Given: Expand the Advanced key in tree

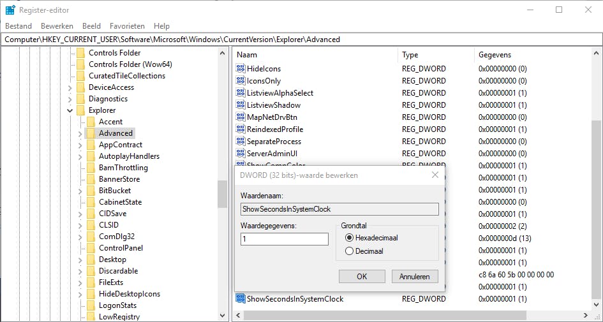Looking at the screenshot, I should coord(80,133).
